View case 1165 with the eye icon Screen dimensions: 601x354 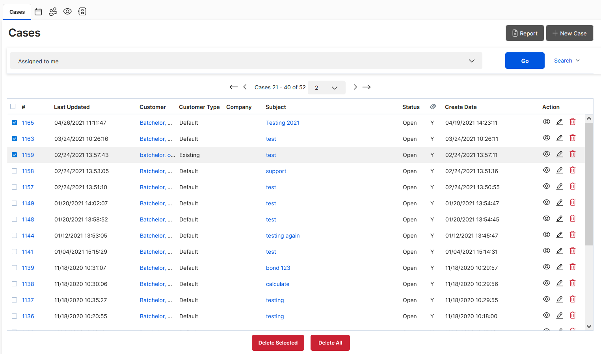547,122
